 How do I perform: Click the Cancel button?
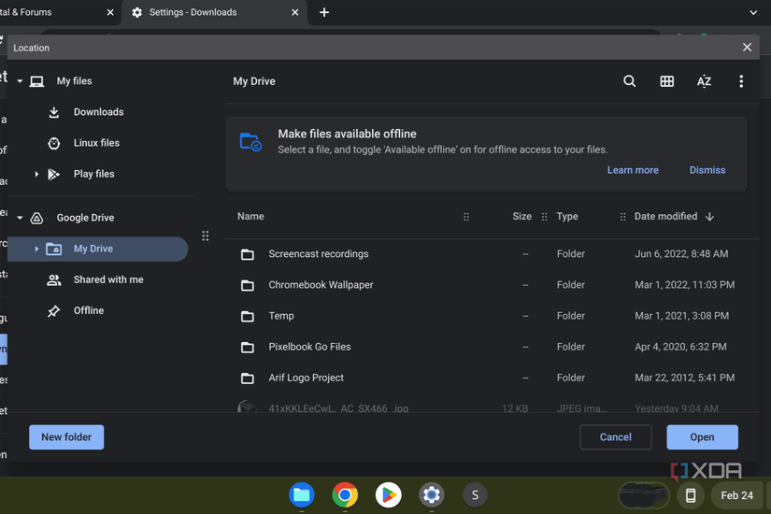616,437
